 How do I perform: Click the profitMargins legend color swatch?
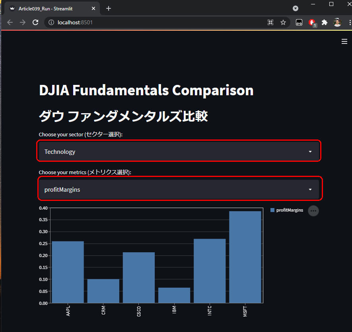[272, 210]
